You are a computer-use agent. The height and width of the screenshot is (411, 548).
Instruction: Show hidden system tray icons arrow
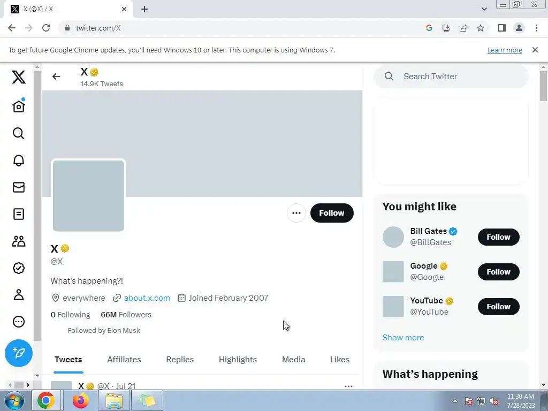click(455, 401)
